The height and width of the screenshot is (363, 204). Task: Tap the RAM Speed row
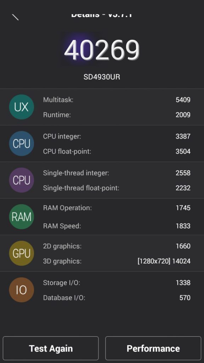(117, 226)
